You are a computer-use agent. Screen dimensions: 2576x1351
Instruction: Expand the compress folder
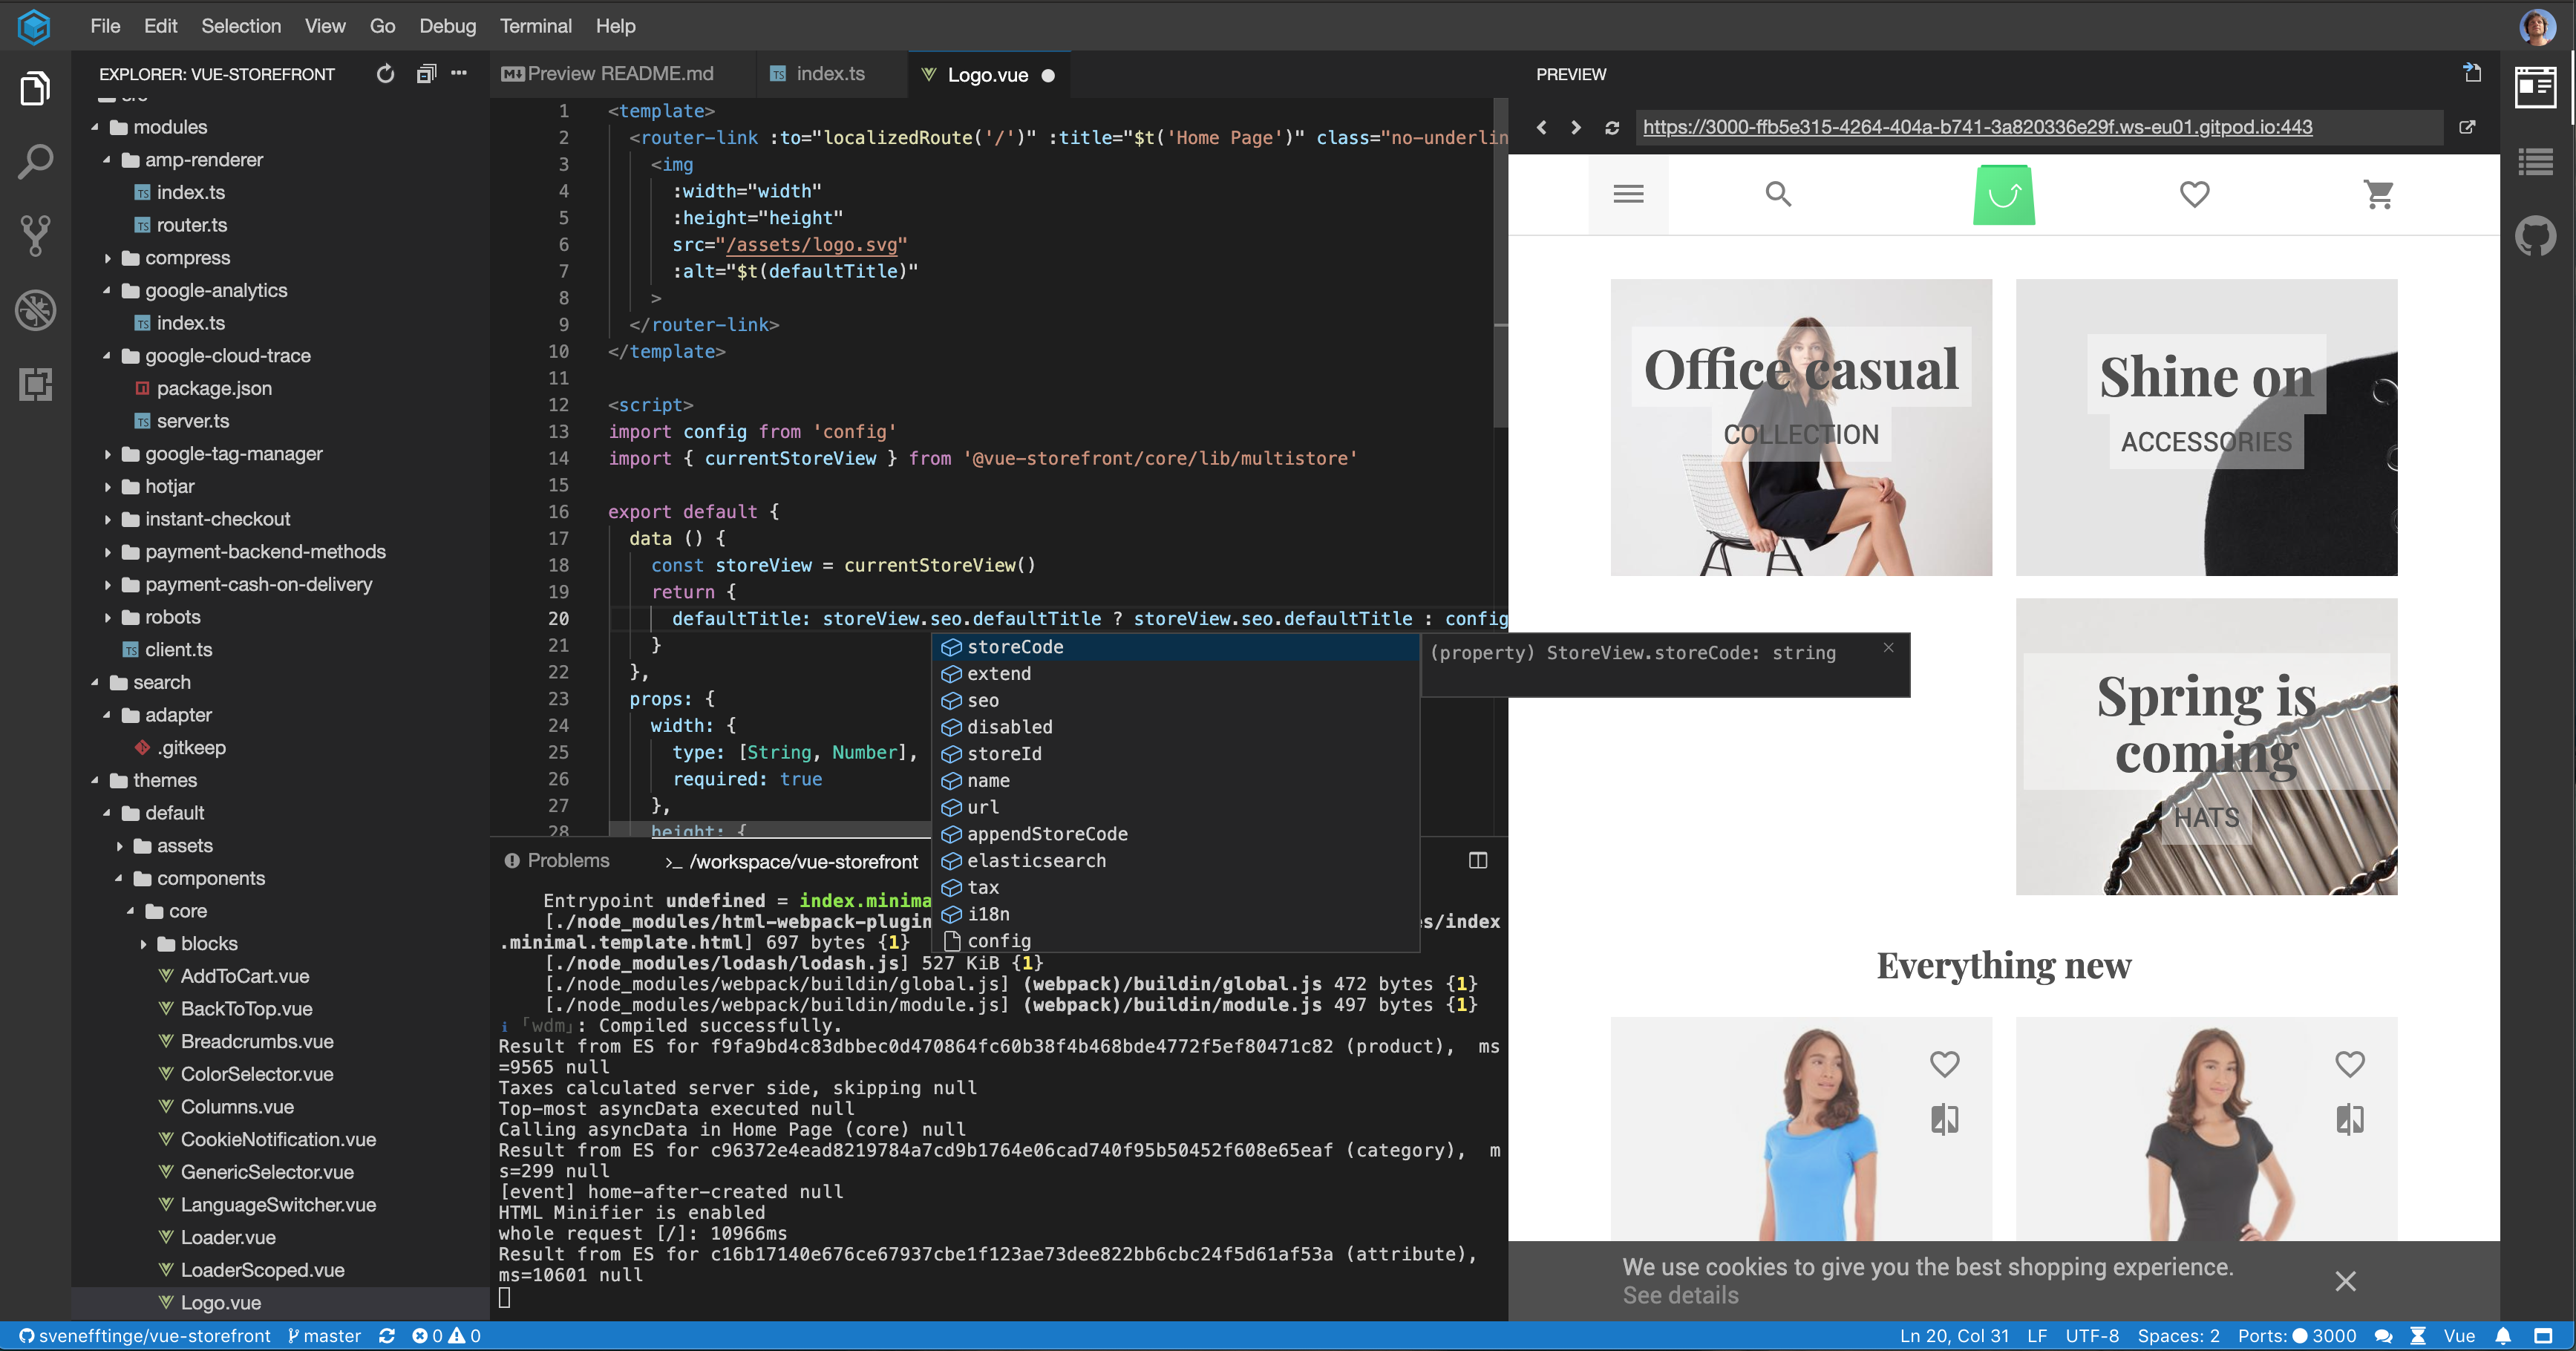tap(187, 258)
